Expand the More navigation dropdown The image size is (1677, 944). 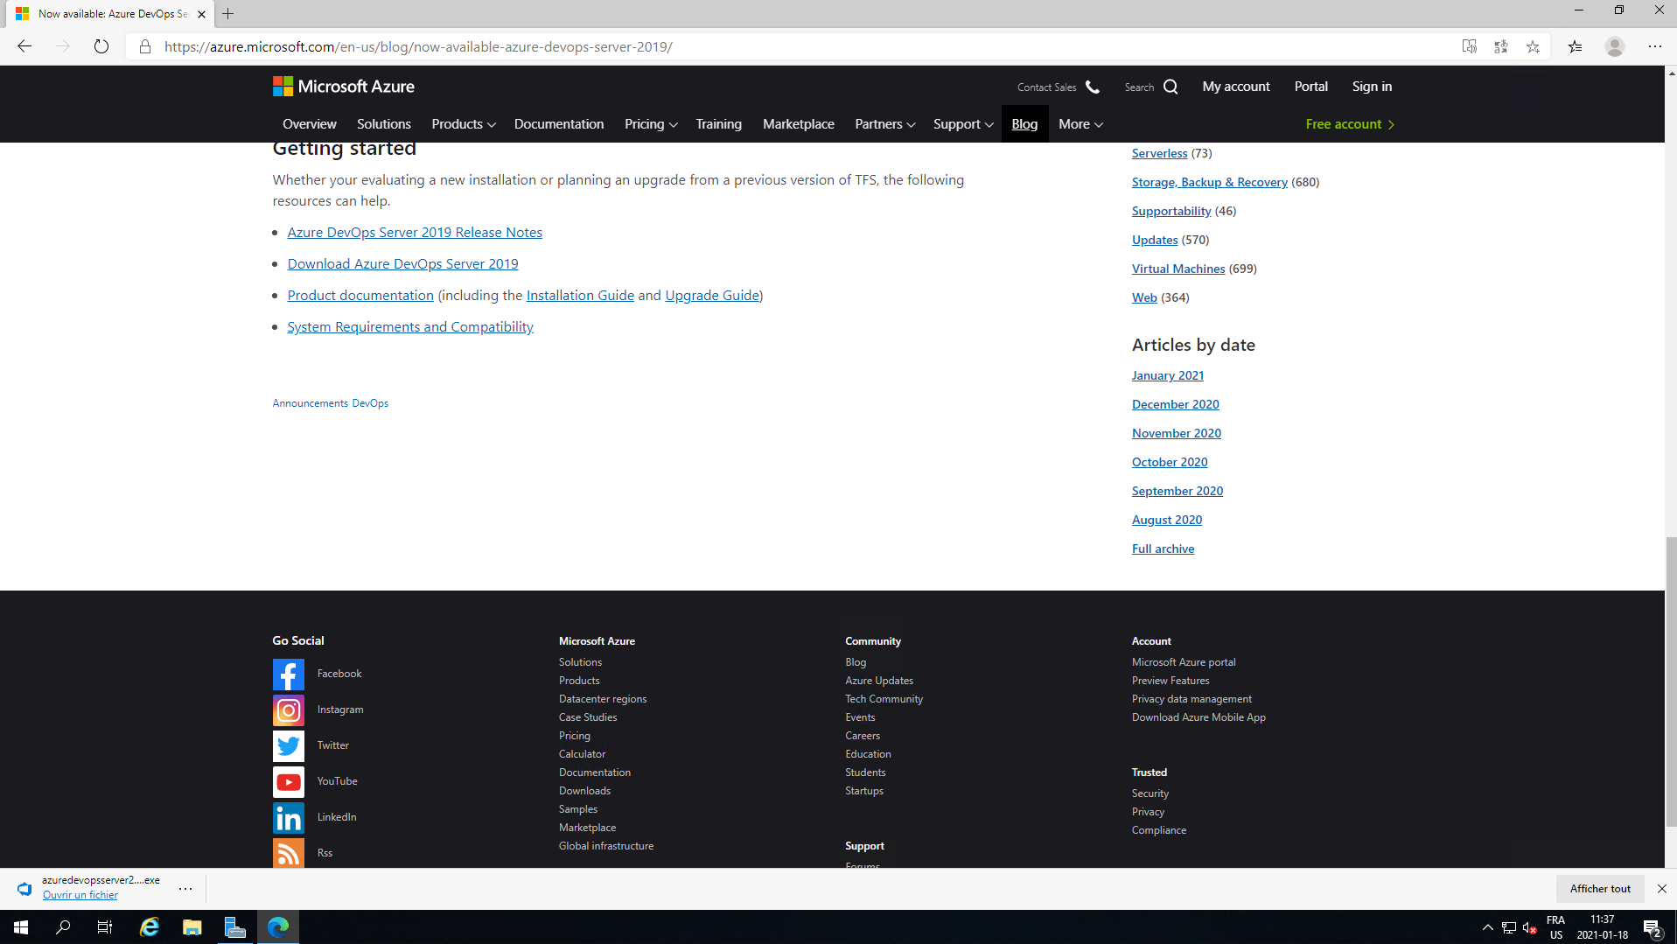tap(1080, 124)
